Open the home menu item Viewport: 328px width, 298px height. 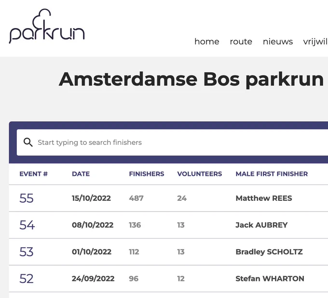[x=206, y=42]
